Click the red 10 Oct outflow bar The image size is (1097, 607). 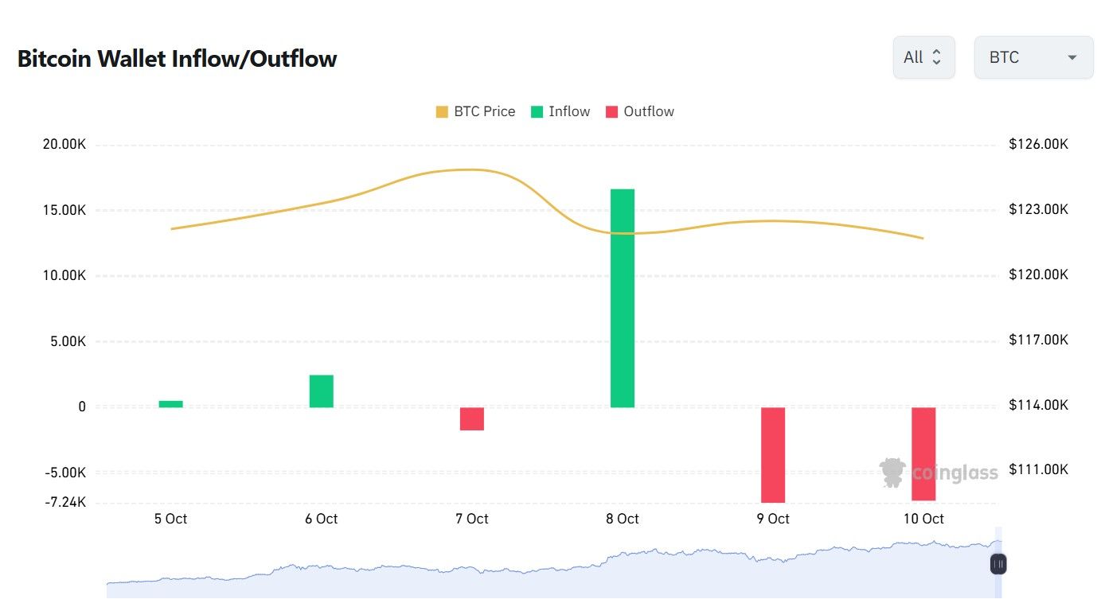coord(923,453)
